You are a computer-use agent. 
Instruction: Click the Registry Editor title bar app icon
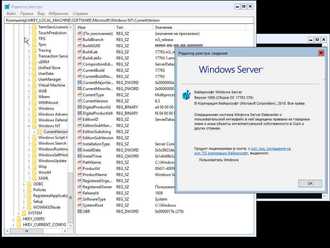pyautogui.click(x=7, y=7)
